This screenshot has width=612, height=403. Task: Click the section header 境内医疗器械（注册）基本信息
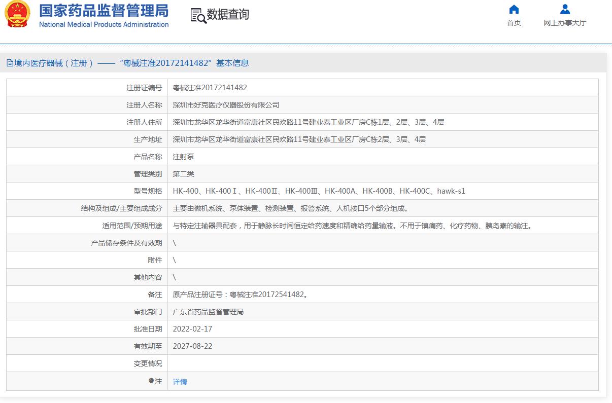131,63
